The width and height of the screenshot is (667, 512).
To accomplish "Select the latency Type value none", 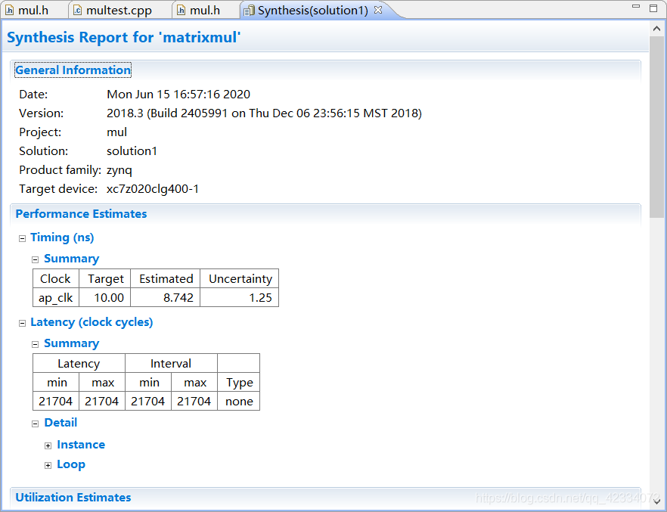I will (239, 402).
